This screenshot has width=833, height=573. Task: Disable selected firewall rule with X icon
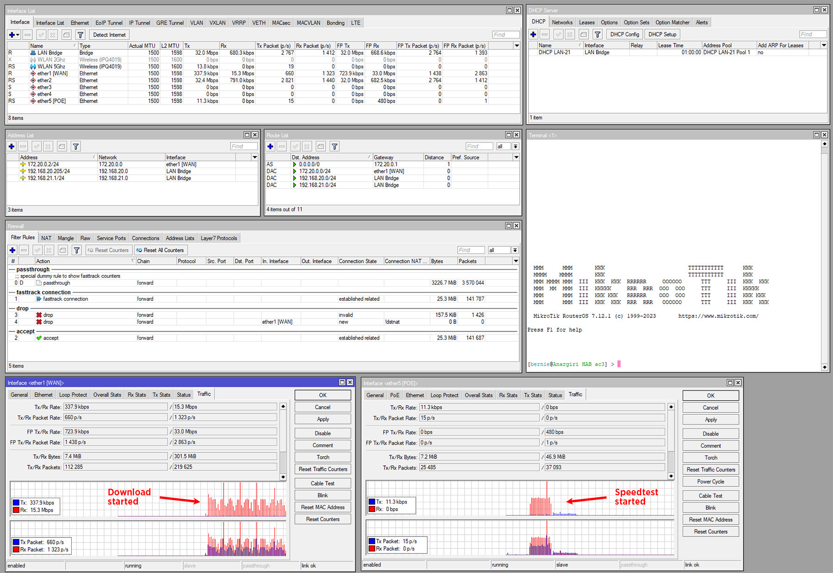click(x=48, y=250)
